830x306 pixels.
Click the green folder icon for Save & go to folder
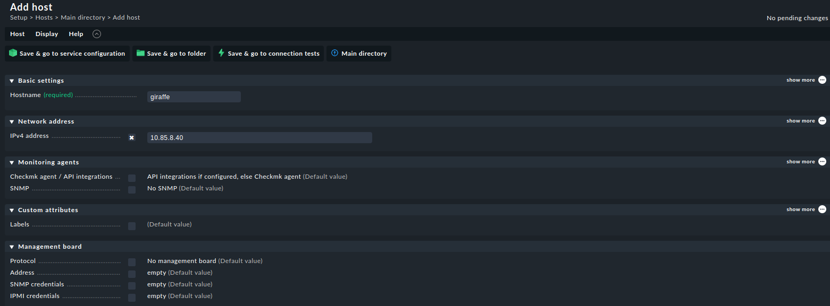[140, 53]
